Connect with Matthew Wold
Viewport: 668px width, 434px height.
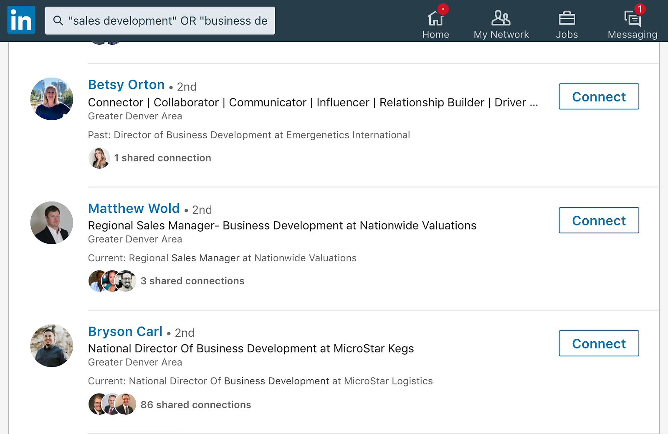coord(598,220)
